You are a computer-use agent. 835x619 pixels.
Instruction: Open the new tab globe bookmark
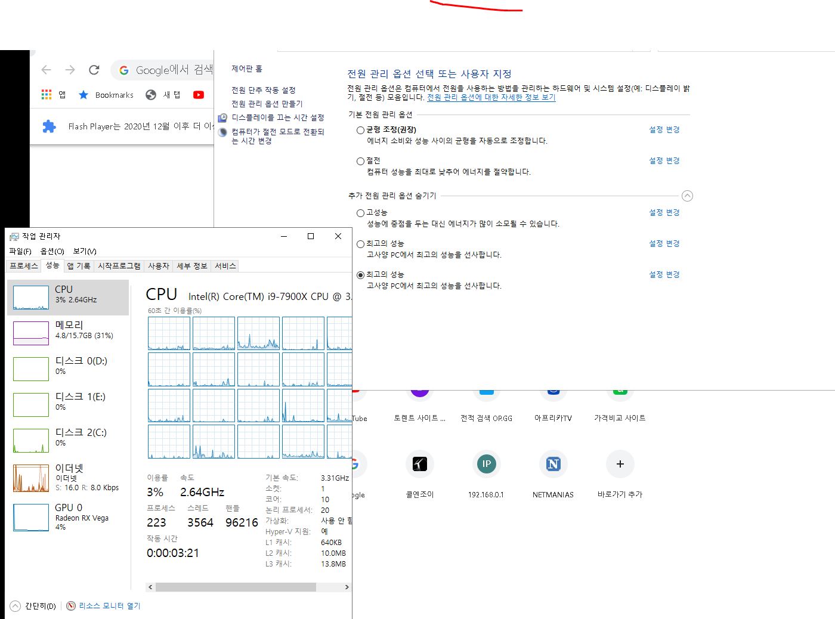(x=151, y=95)
